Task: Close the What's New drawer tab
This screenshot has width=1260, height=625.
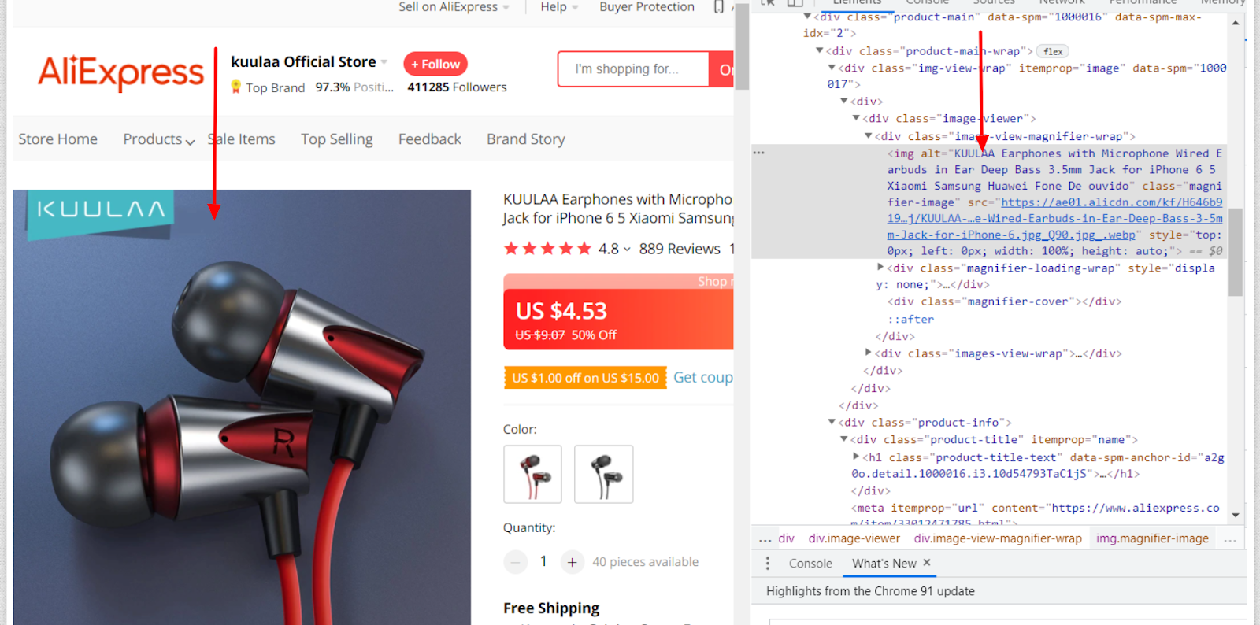Action: [927, 563]
